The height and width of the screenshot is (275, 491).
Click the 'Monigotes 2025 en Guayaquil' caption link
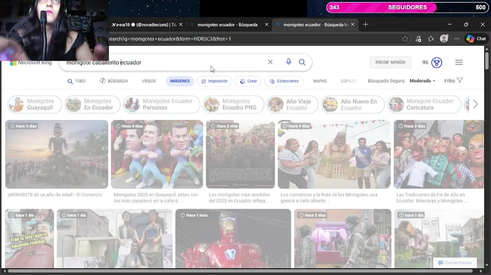156,197
